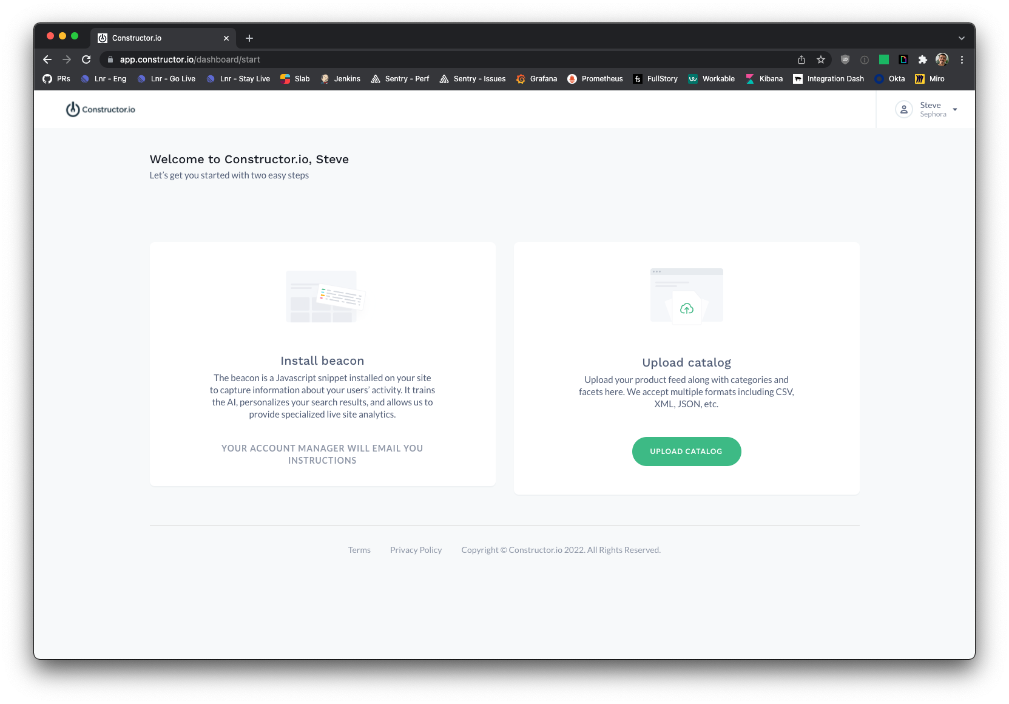Click the green square extension icon

point(883,59)
